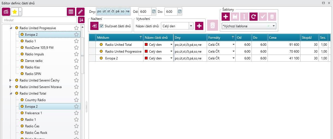Add a new template in Šablony
This screenshot has height=139, width=333.
point(226,17)
